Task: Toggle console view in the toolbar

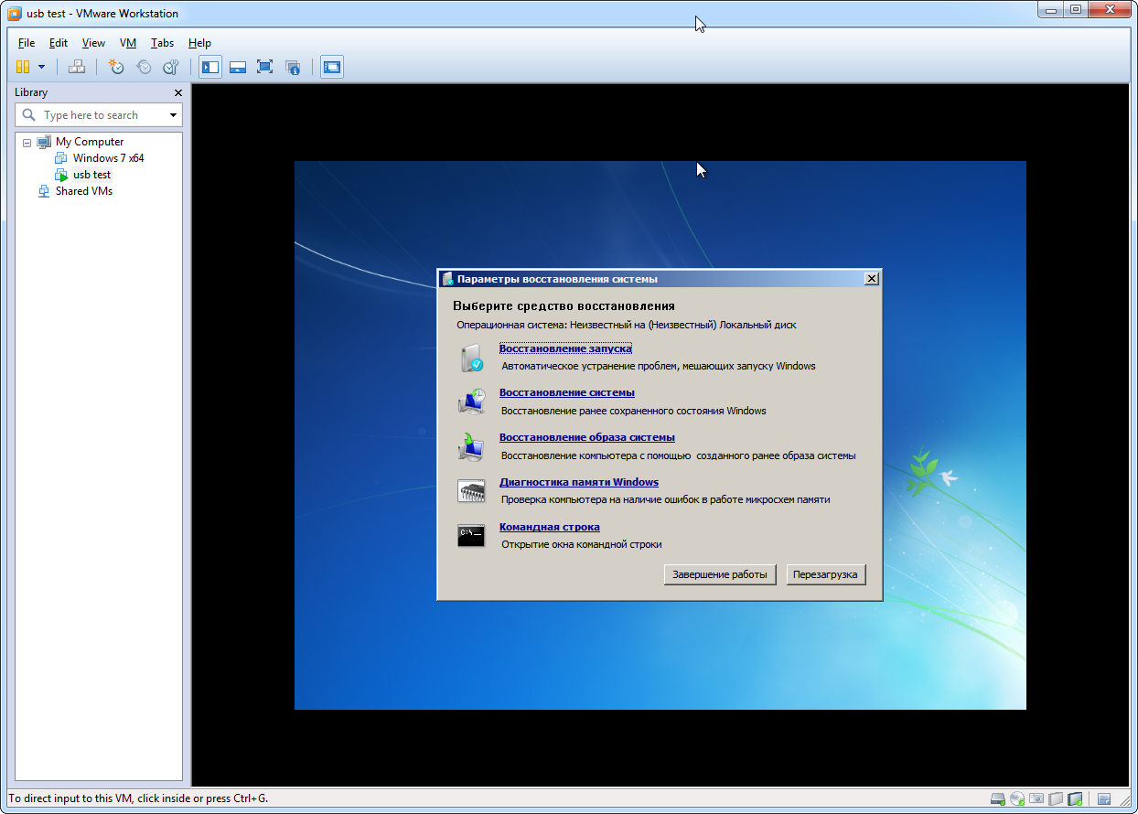Action: tap(332, 67)
